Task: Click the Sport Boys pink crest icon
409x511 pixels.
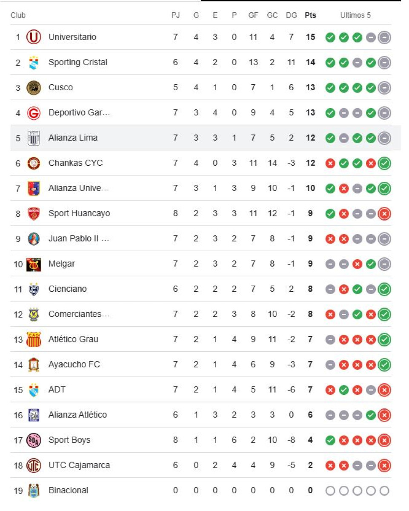Action: click(x=34, y=440)
